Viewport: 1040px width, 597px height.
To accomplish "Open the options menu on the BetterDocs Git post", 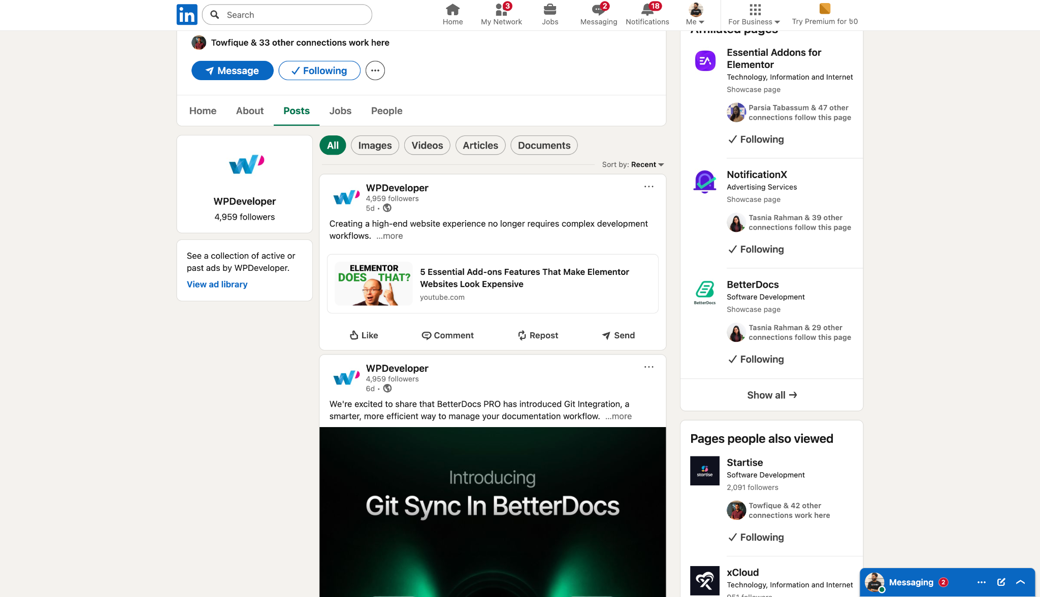I will tap(649, 367).
